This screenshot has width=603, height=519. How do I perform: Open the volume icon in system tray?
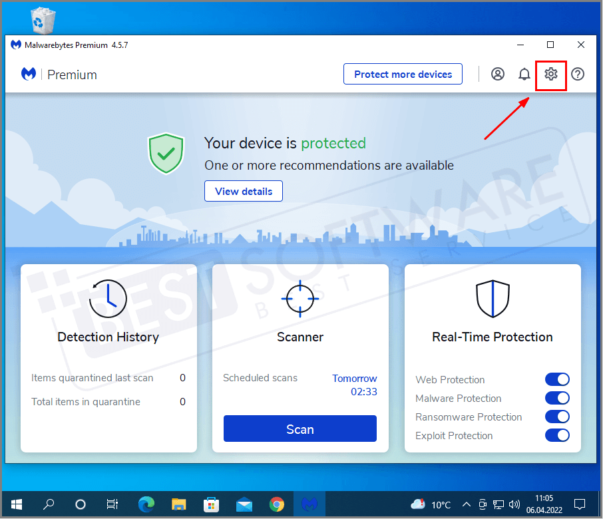514,504
